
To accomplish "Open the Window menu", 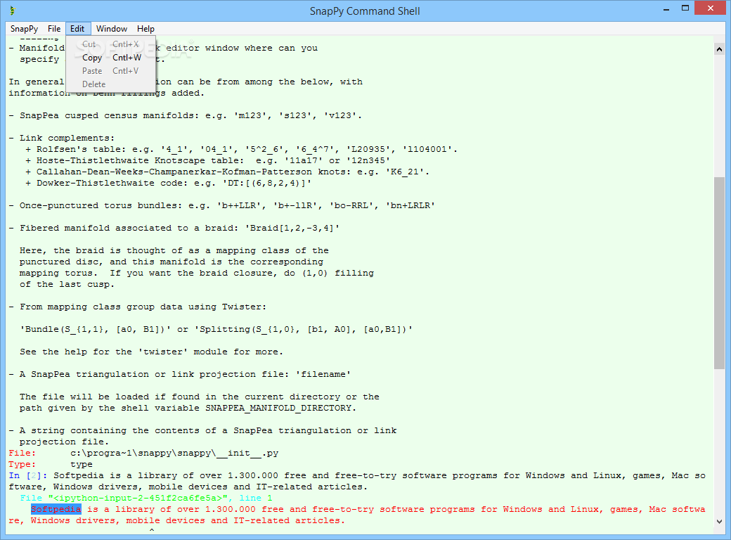I will (112, 29).
